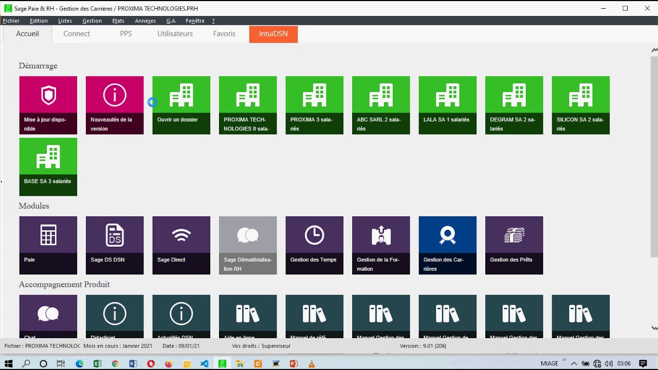
Task: Open the LALA SA 1 salariés tile
Action: click(448, 105)
